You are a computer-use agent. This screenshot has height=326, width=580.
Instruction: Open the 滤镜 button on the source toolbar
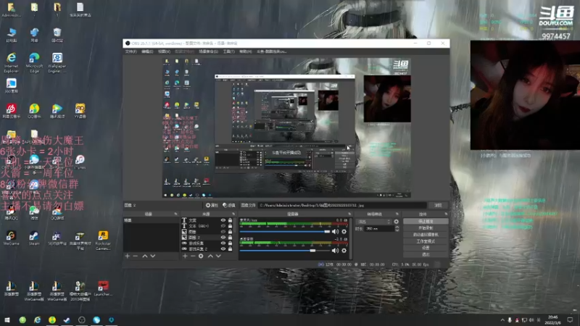[x=229, y=205]
